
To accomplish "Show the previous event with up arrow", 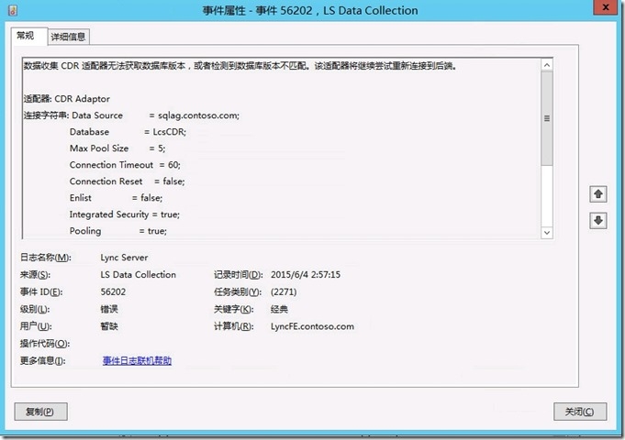I will point(597,194).
